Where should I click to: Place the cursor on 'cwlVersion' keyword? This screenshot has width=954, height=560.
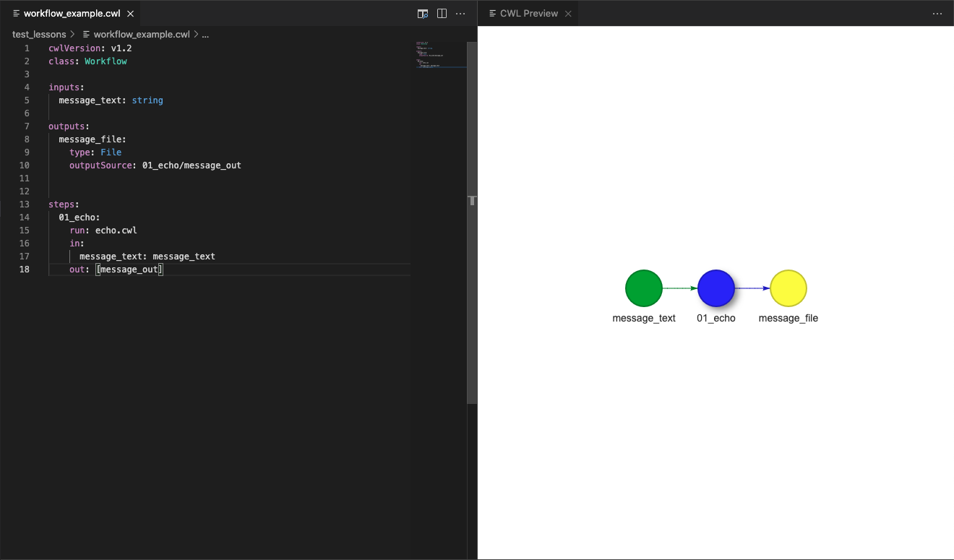(74, 48)
